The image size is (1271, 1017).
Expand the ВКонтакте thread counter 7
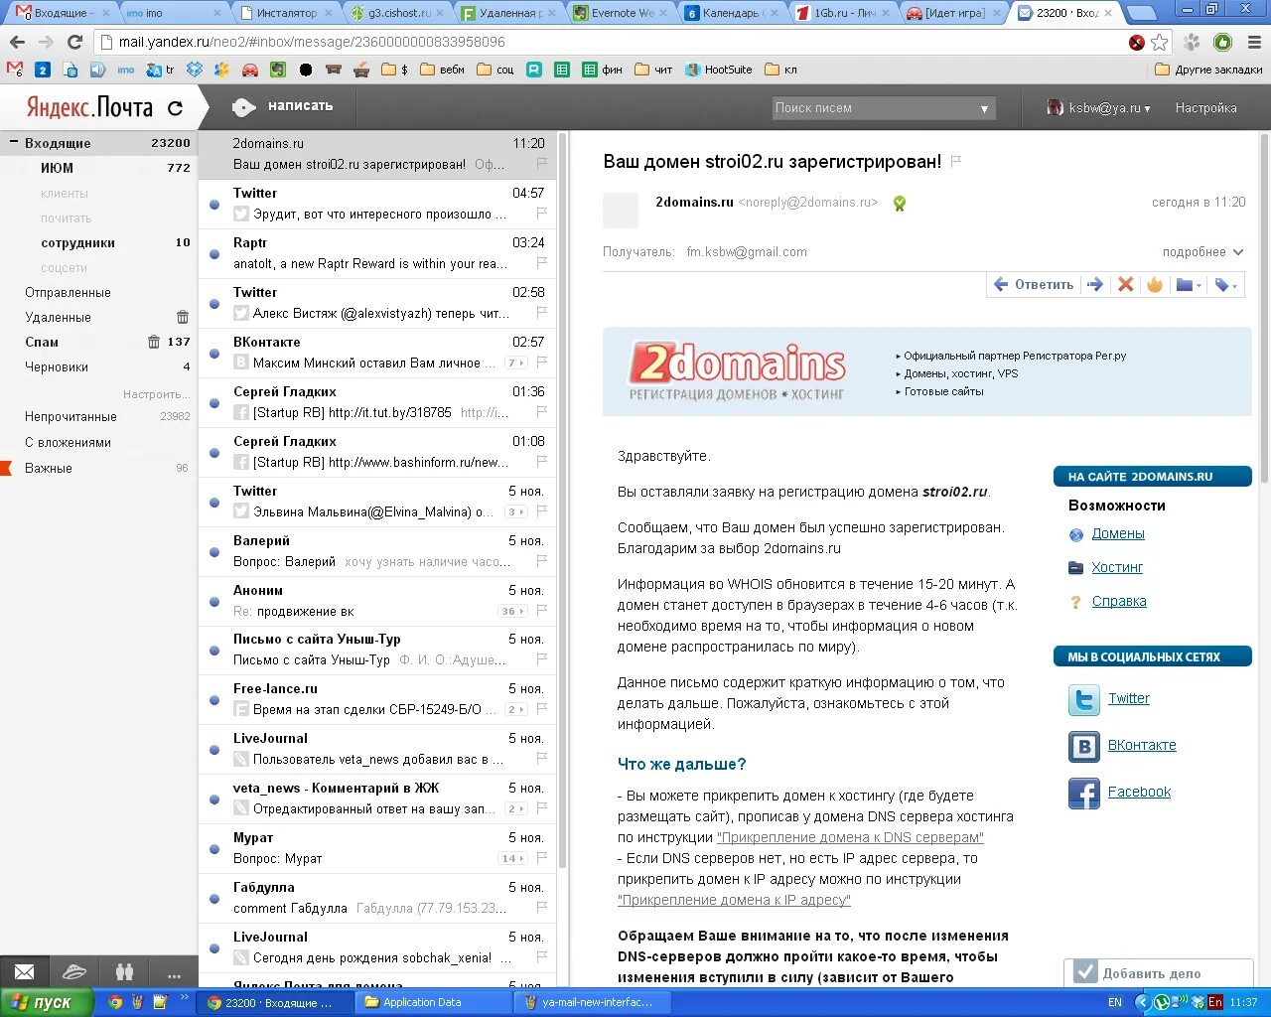(x=516, y=363)
